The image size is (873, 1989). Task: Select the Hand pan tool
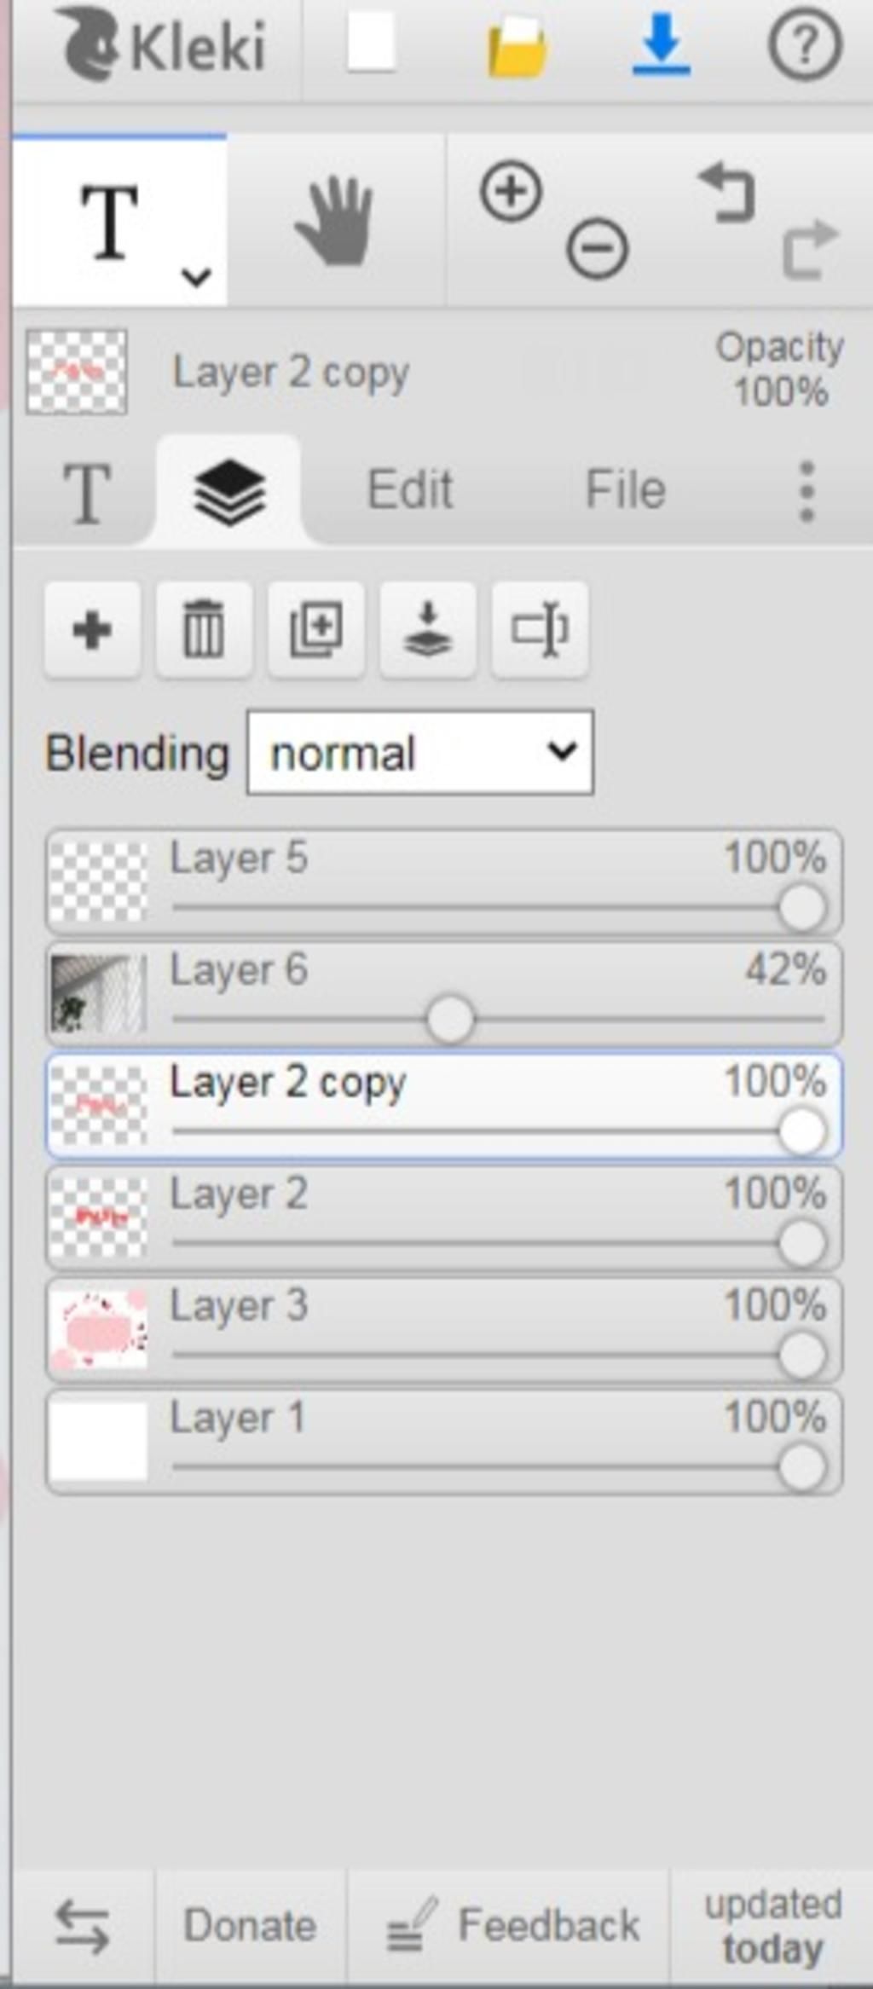point(334,222)
